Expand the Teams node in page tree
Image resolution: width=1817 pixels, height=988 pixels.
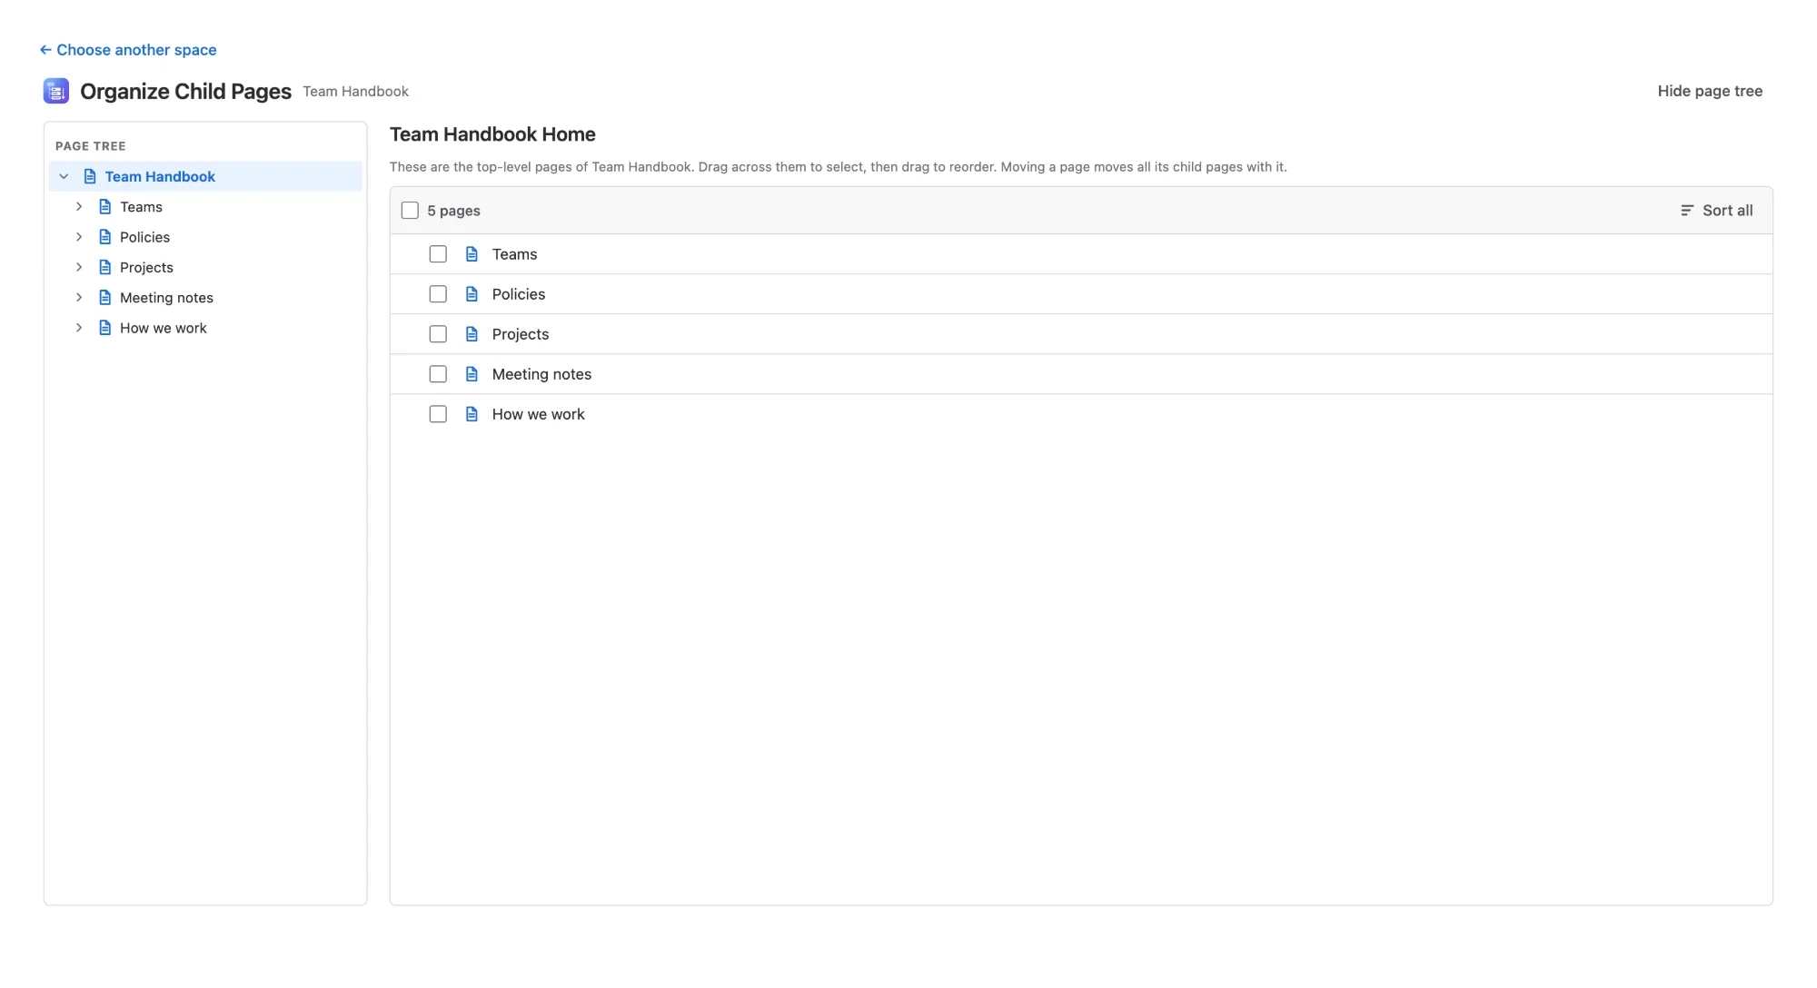pyautogui.click(x=79, y=207)
